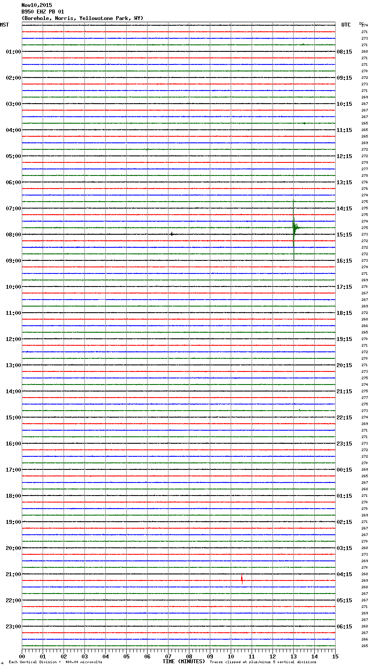This screenshot has height=668, width=370.
Task: Click minute 08 on the bottom time axis
Action: [189, 656]
